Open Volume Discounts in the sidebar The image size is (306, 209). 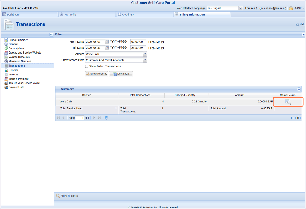pyautogui.click(x=19, y=57)
